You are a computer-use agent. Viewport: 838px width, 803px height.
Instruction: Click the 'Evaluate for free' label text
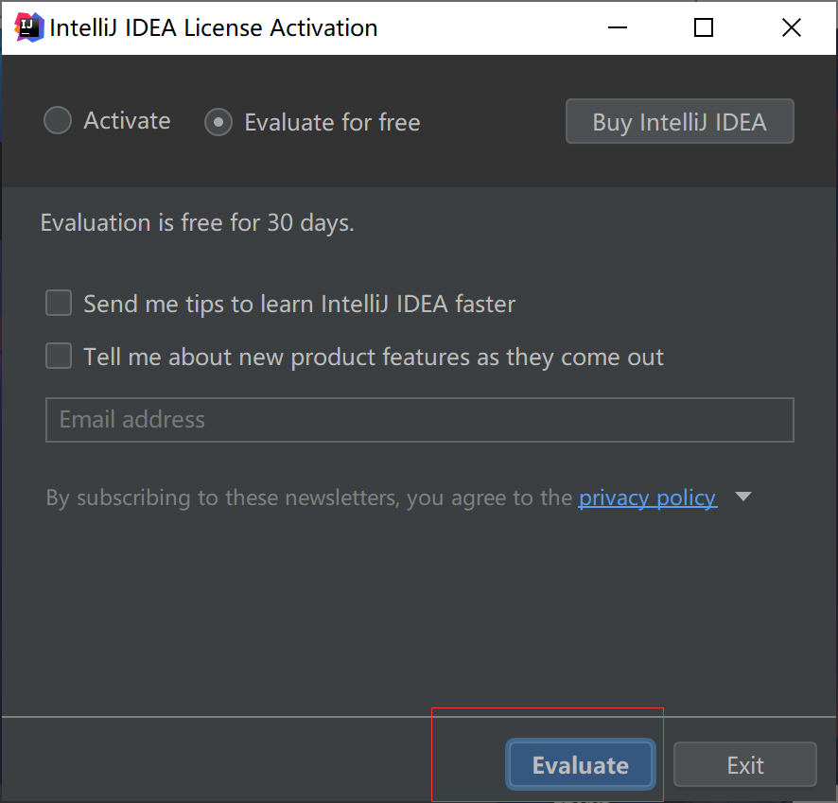click(x=332, y=122)
